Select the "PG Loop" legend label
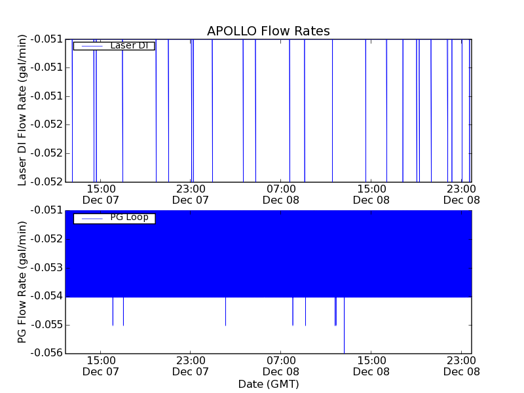The image size is (524, 393). [x=129, y=217]
